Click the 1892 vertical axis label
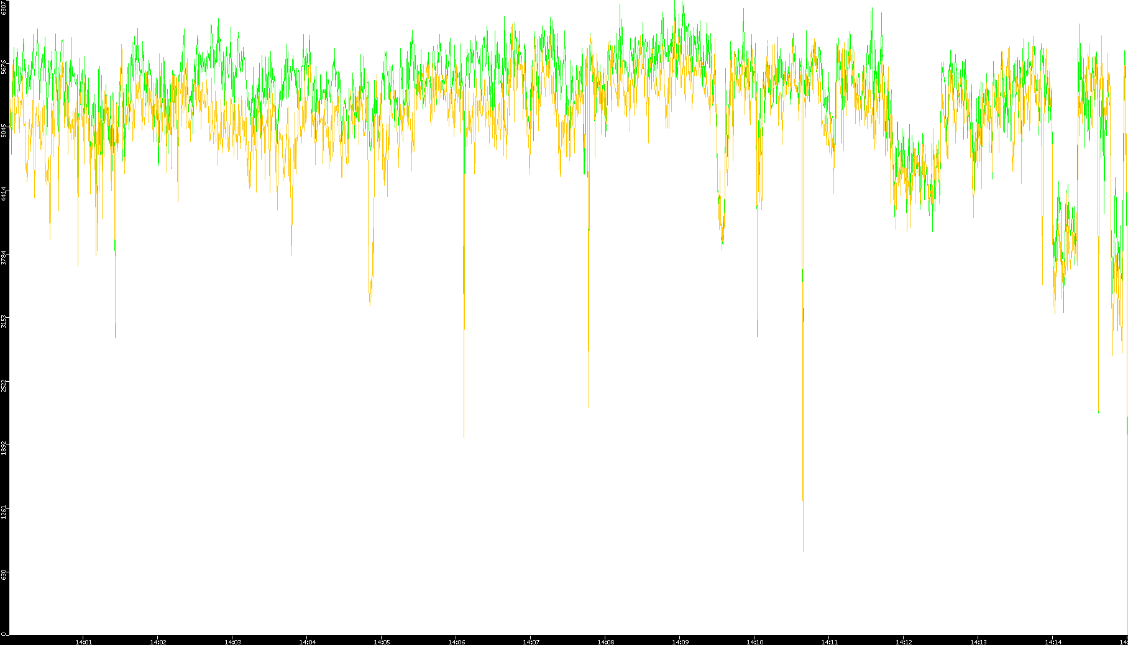This screenshot has width=1128, height=645. (x=4, y=448)
